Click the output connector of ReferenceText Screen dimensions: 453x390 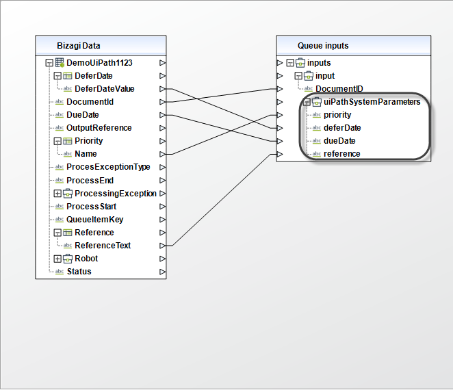pos(163,246)
